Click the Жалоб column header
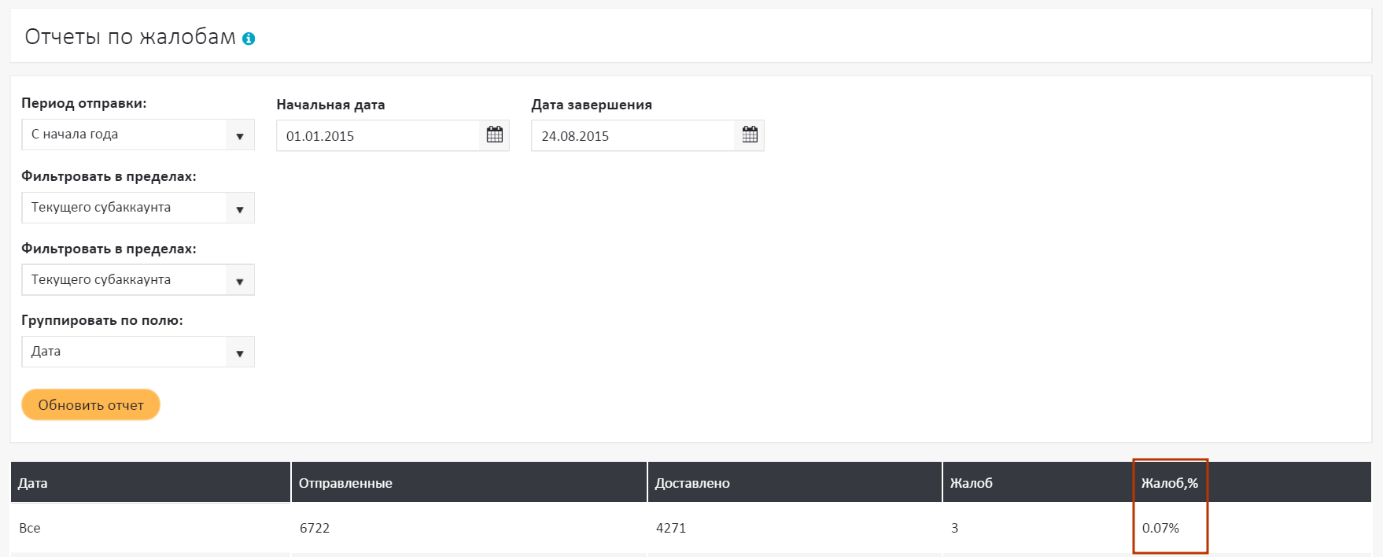The image size is (1383, 557). [971, 483]
